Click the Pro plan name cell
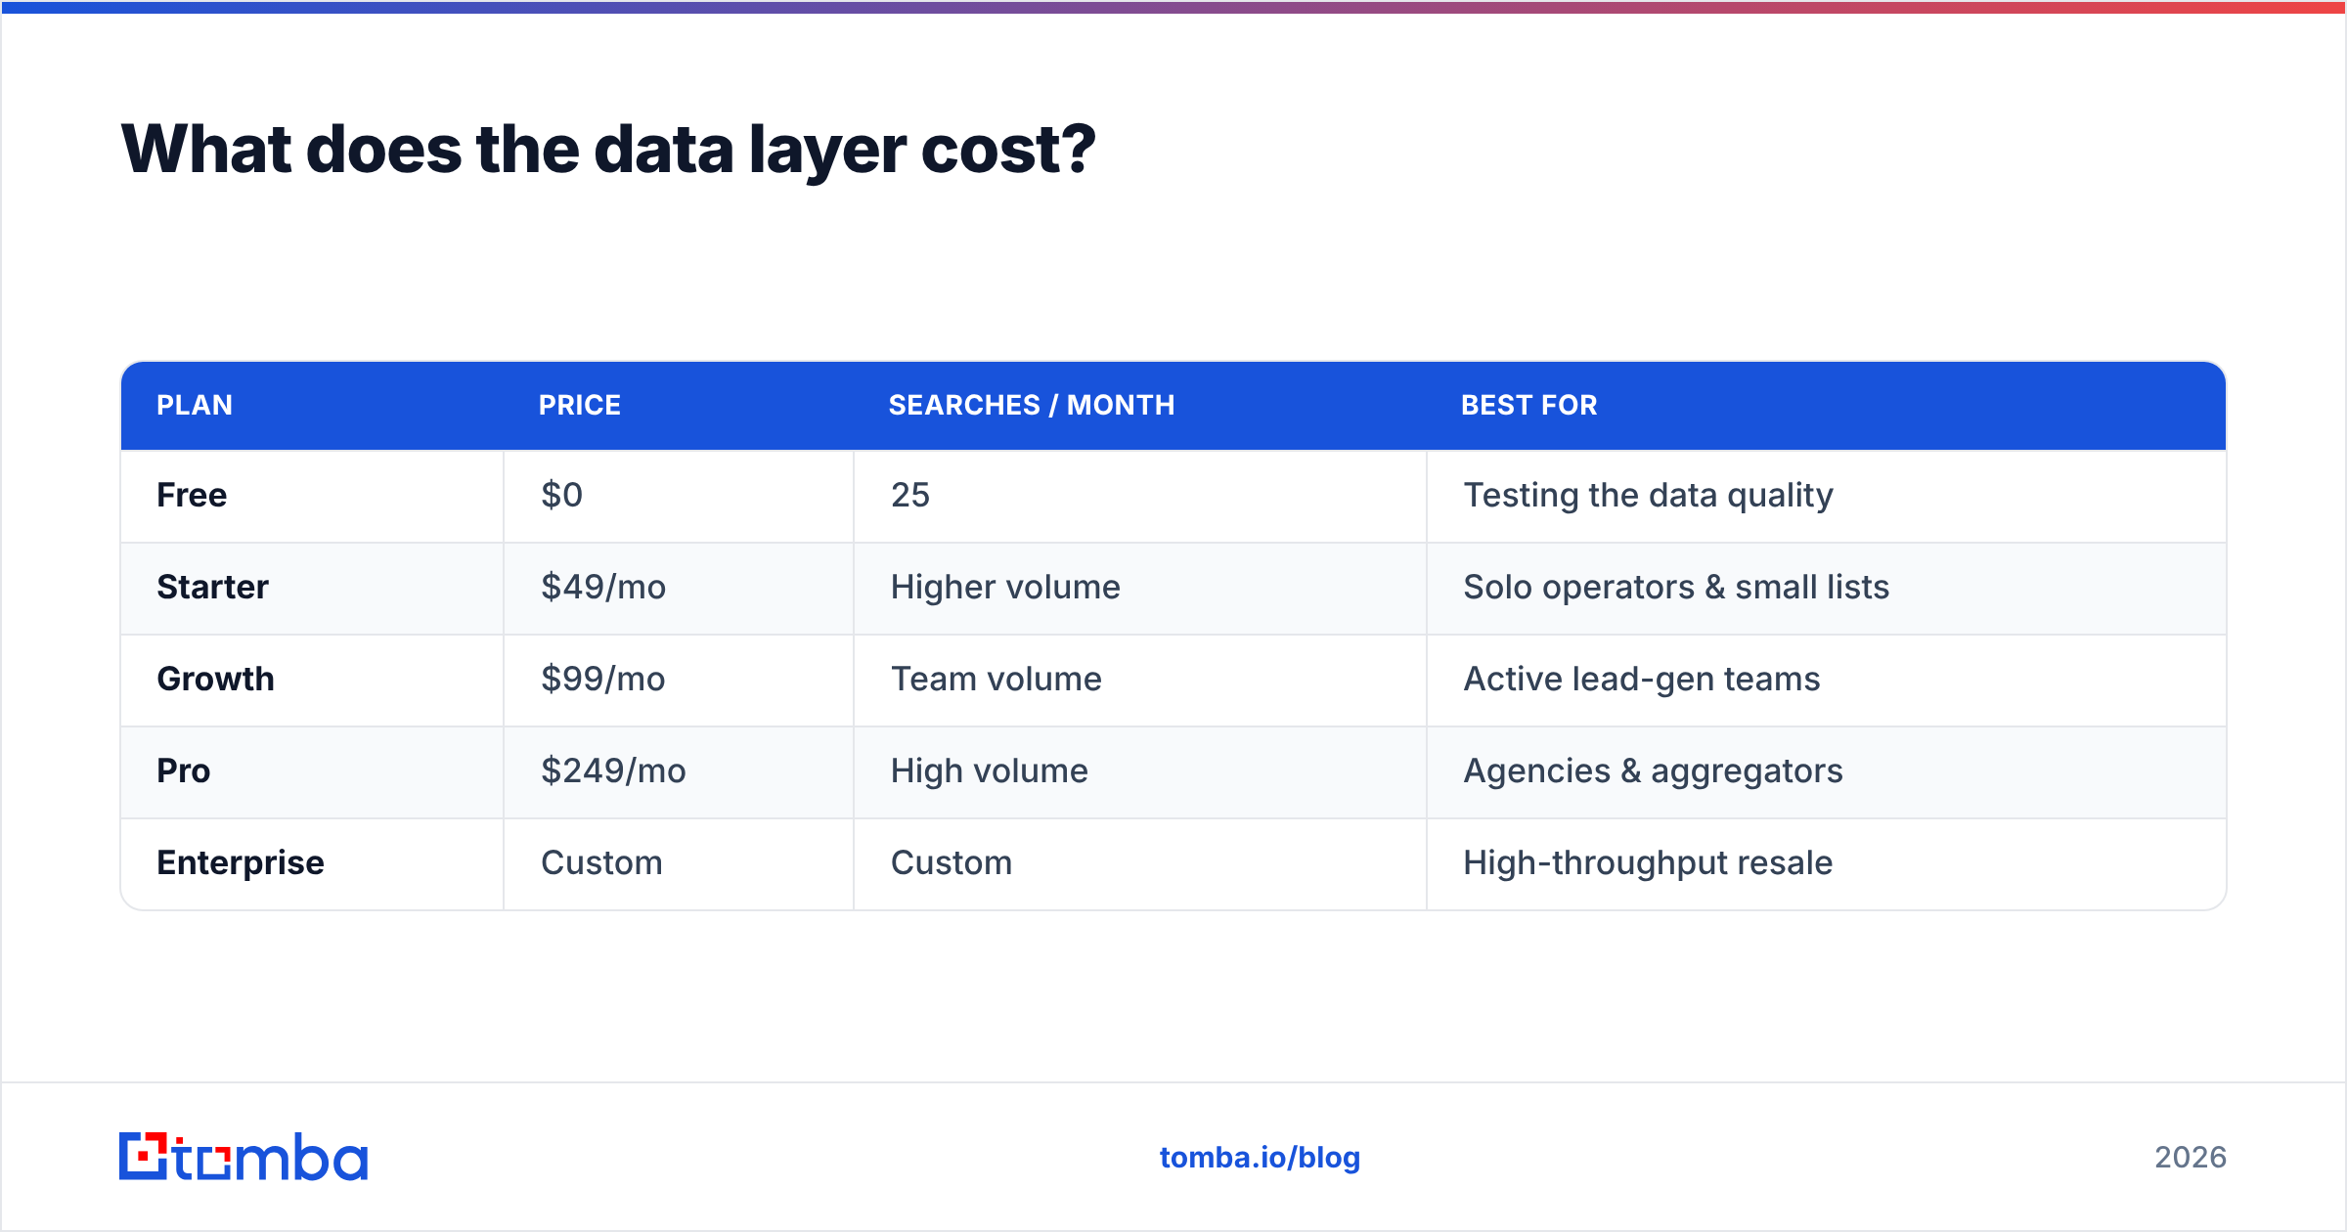 tap(312, 771)
